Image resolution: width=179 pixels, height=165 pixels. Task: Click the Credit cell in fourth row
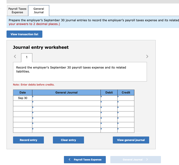pos(126,114)
